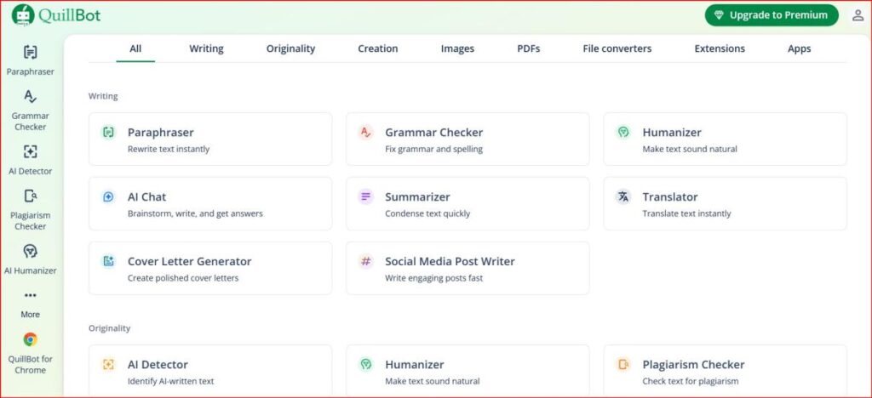Open the Paraphraser card title

click(161, 132)
